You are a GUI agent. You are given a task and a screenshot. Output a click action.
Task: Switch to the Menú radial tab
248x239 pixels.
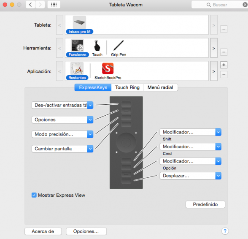point(160,87)
